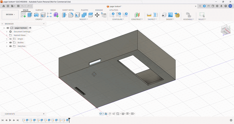Select the Extrude tool
Image resolution: width=234 pixels, height=124 pixels.
30,15
